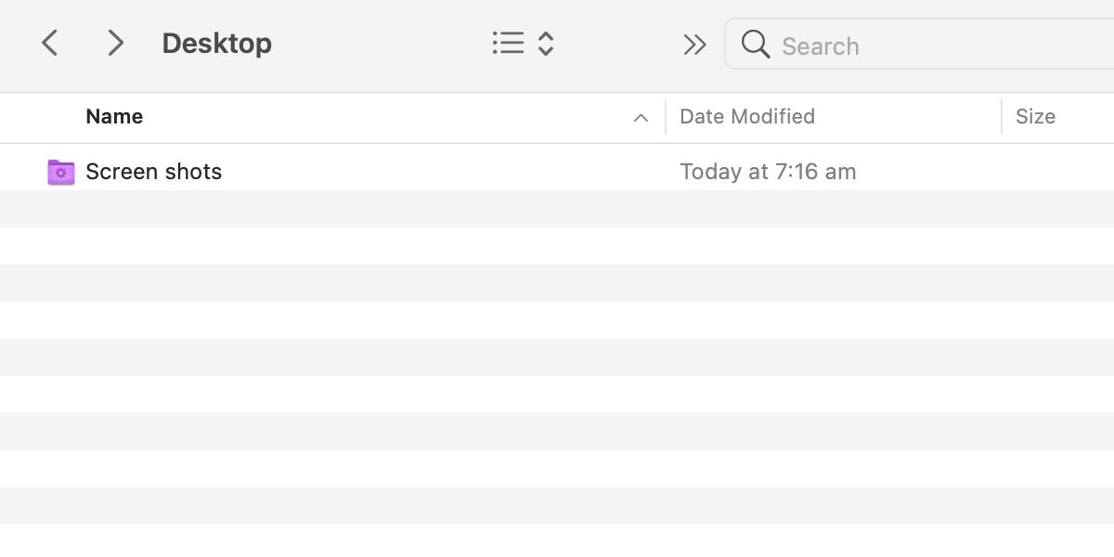This screenshot has height=557, width=1114.
Task: Sort by the Name column header
Action: point(114,117)
